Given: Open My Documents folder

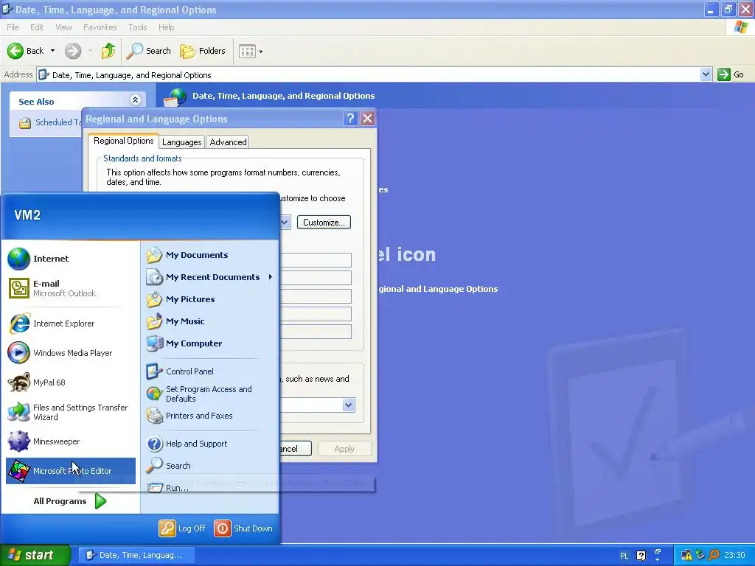Looking at the screenshot, I should [x=210, y=255].
